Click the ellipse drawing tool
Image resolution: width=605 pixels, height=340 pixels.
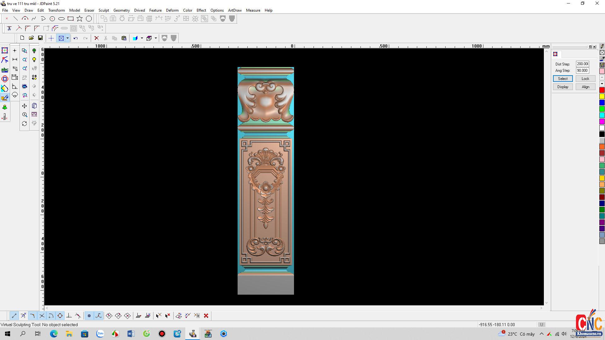click(x=61, y=19)
